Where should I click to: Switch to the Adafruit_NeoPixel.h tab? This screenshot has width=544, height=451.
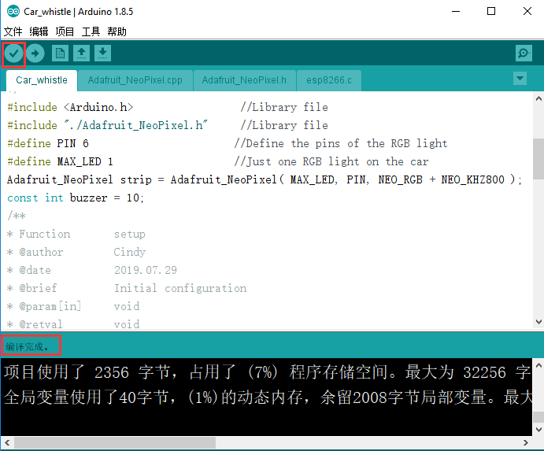coord(244,80)
